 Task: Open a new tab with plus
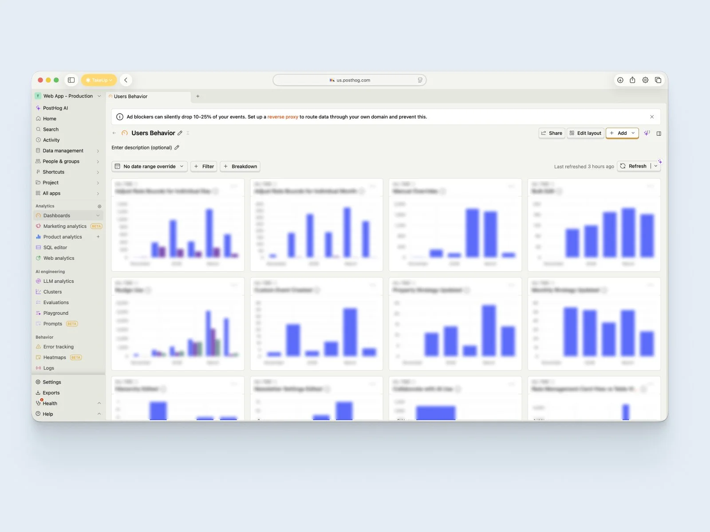click(197, 96)
